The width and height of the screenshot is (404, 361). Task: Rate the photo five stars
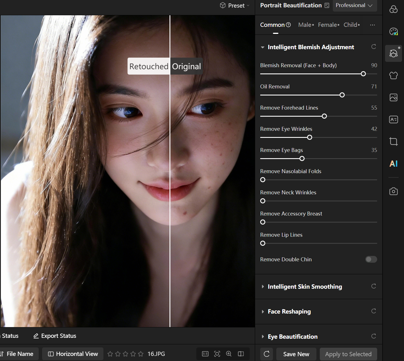[x=141, y=354]
